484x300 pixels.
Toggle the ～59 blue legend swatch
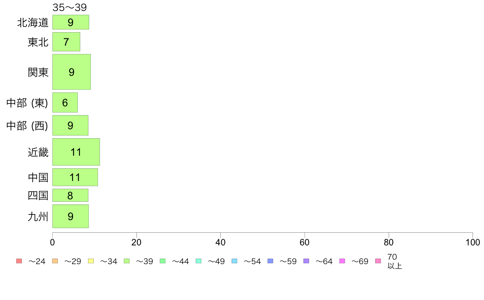point(271,261)
